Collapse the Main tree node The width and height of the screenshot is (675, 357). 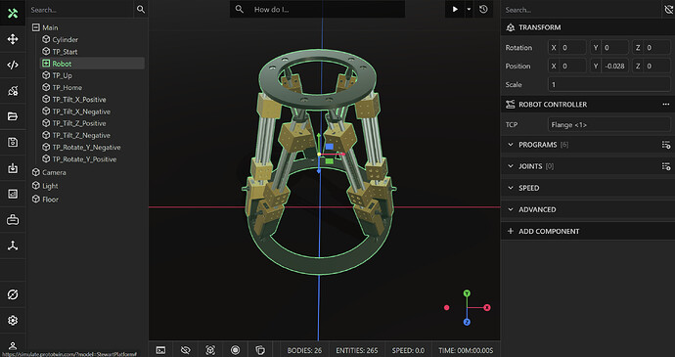tap(36, 27)
